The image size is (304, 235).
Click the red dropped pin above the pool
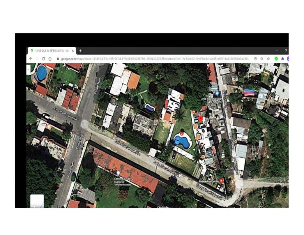click(x=201, y=118)
